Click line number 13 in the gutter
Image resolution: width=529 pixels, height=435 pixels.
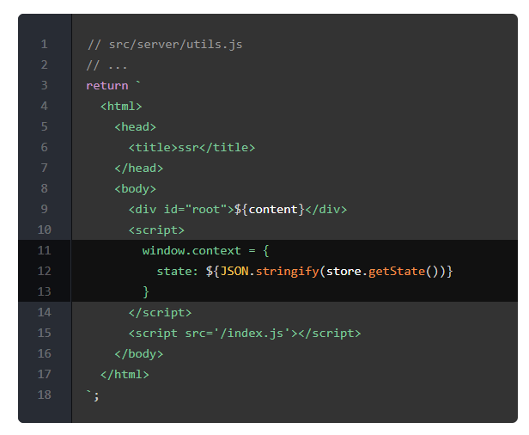point(44,291)
